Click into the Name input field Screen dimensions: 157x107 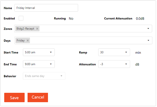point(46,8)
